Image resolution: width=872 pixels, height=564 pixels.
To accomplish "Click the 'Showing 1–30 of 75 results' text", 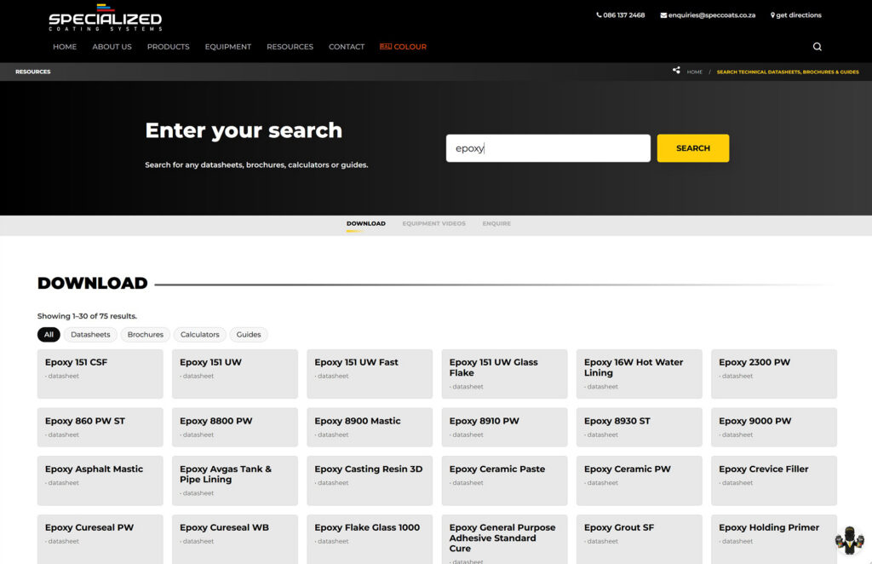I will 87,316.
